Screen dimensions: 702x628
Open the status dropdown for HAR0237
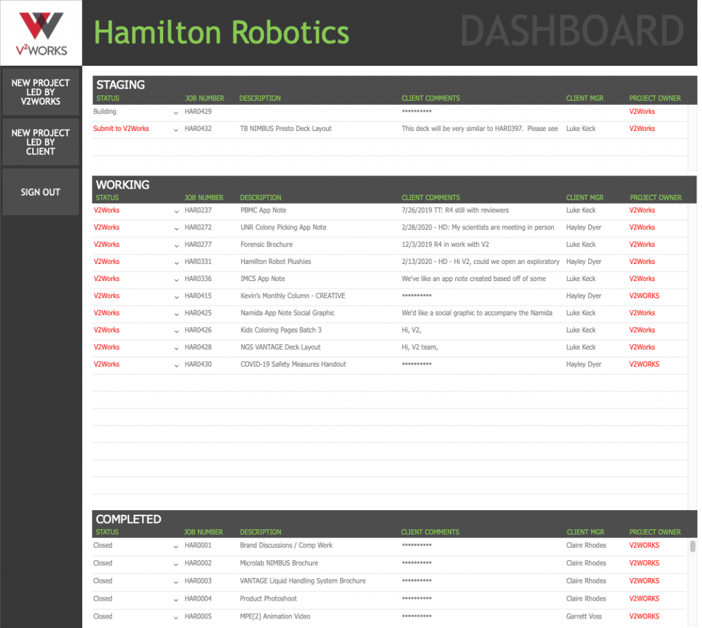pyautogui.click(x=176, y=210)
